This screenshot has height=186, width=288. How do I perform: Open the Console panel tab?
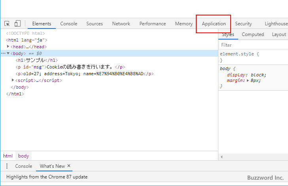coord(69,24)
